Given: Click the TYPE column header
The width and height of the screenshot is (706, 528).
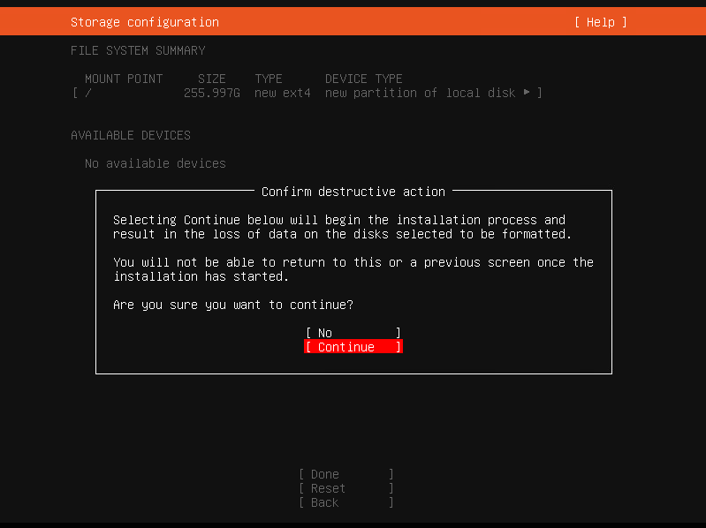Looking at the screenshot, I should pos(269,79).
